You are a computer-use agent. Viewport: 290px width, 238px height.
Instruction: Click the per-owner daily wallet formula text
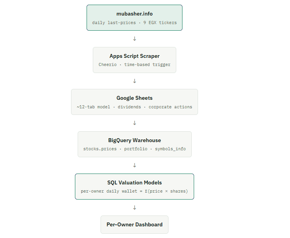coord(134,191)
